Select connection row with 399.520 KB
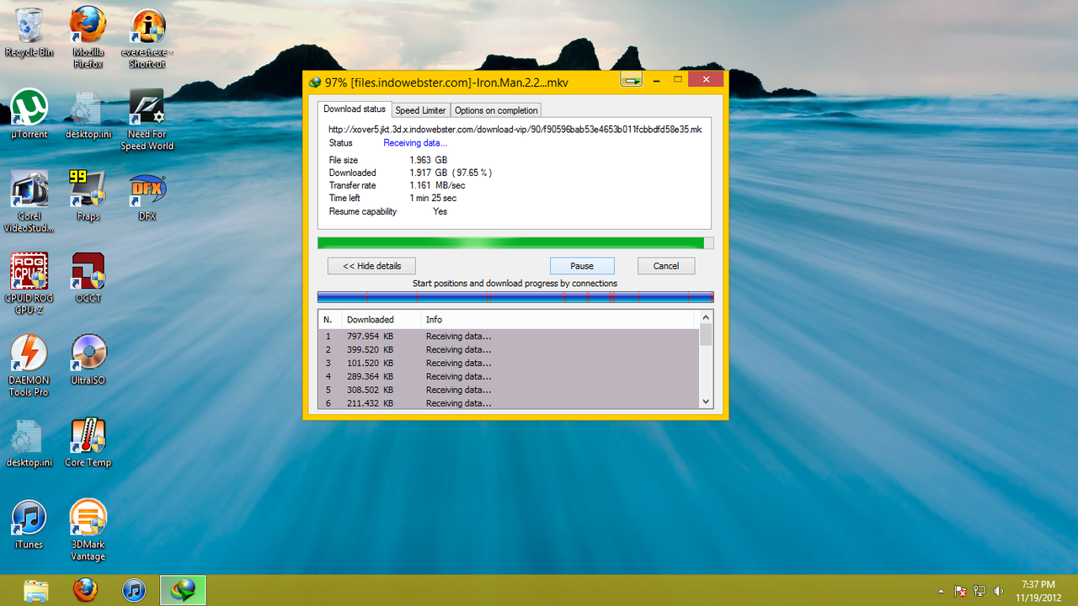The image size is (1078, 606). (x=509, y=349)
